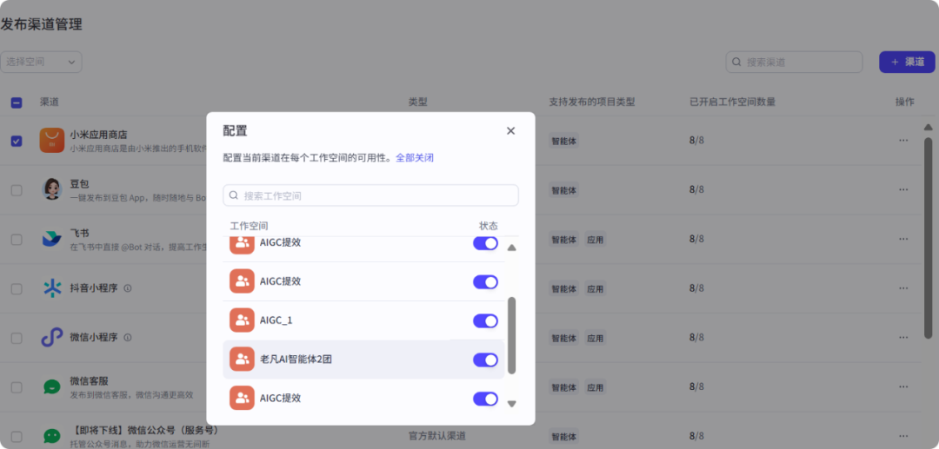939x449 pixels.
Task: Click 8/8 count in 小米应用商店 row
Action: click(x=696, y=141)
